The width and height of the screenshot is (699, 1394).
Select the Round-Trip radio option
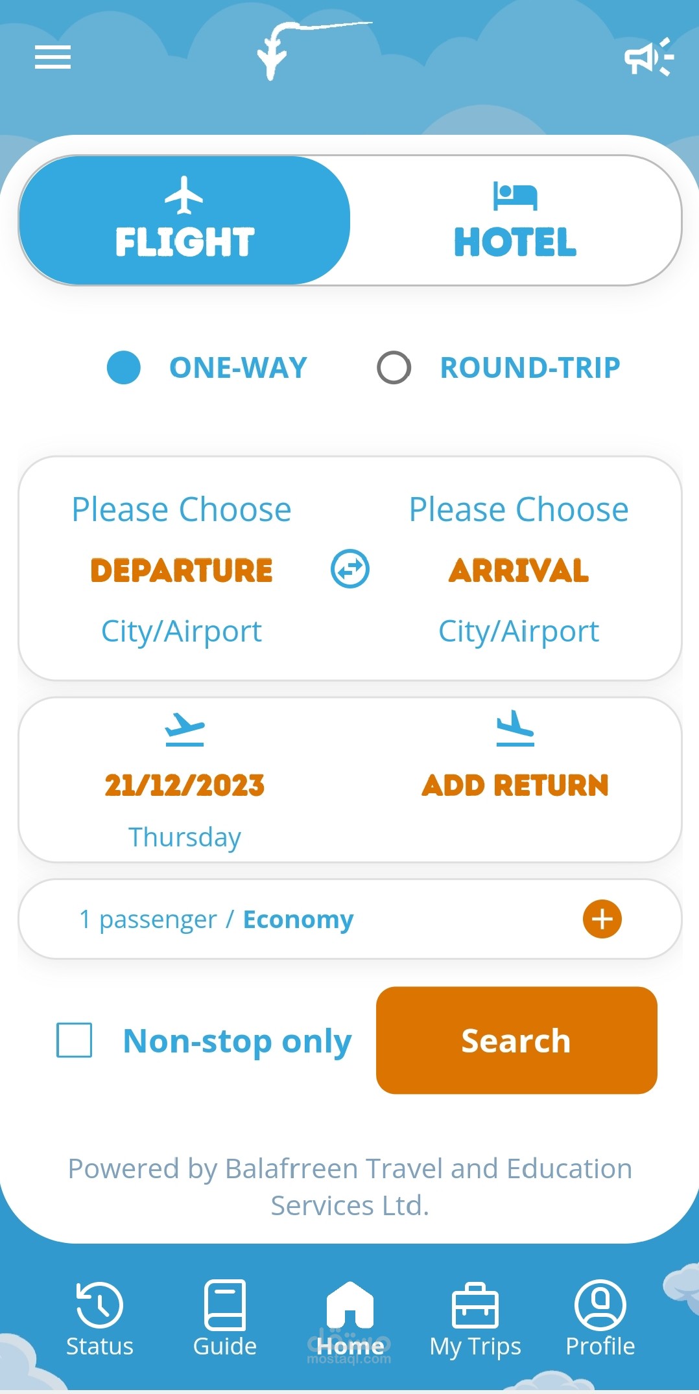[x=394, y=367]
